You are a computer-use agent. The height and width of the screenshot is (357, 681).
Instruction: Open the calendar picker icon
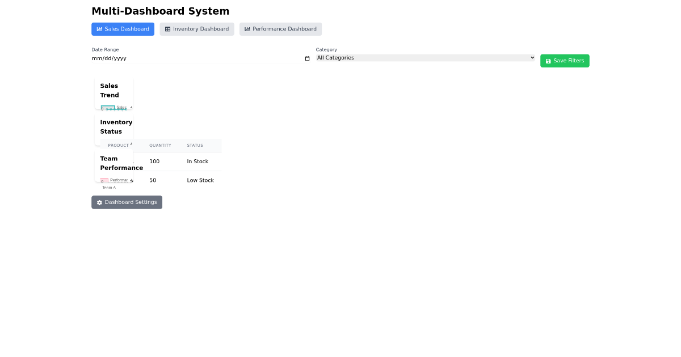[x=307, y=58]
